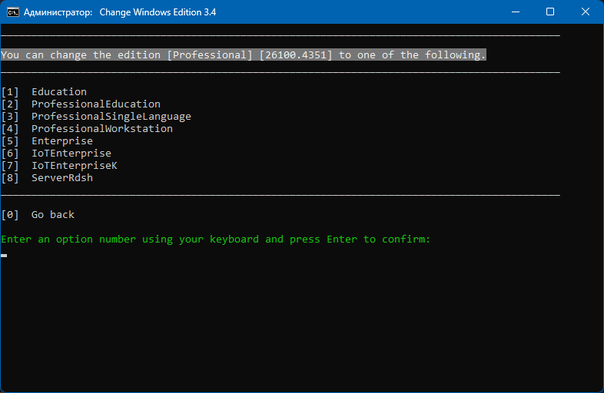
Task: Maximize the console window
Action: coord(550,12)
